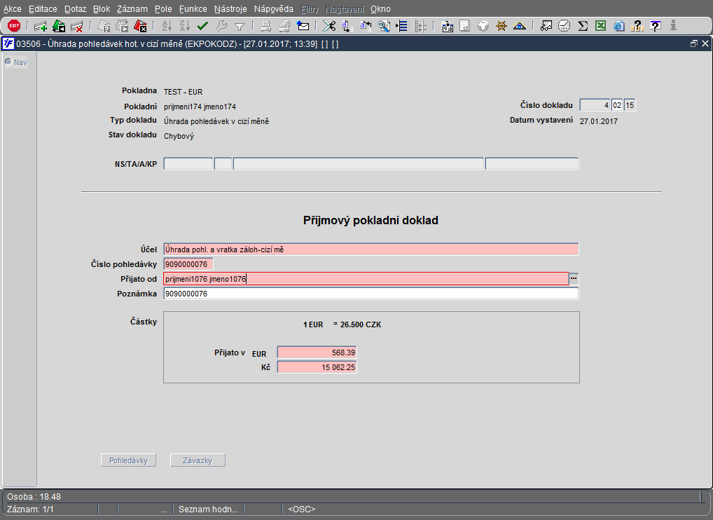Click the enter query icon with question mark
Screen dimensions: 713x520
(x=104, y=27)
